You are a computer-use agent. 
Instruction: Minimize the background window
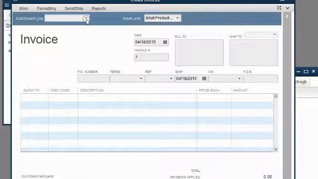pyautogui.click(x=298, y=72)
